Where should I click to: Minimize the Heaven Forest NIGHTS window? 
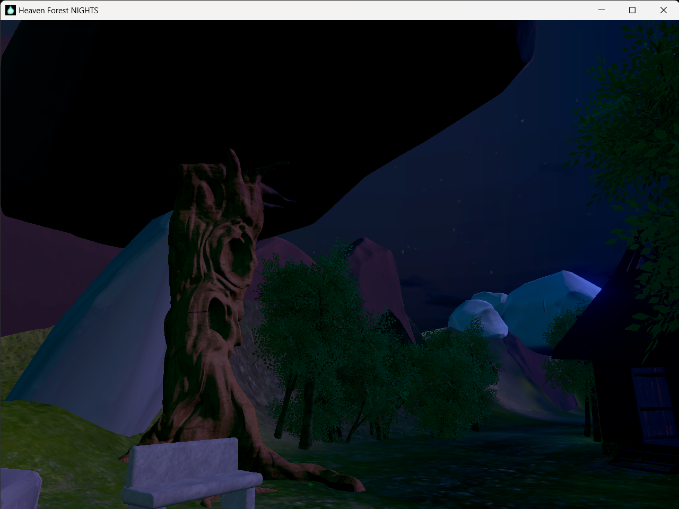[x=602, y=10]
